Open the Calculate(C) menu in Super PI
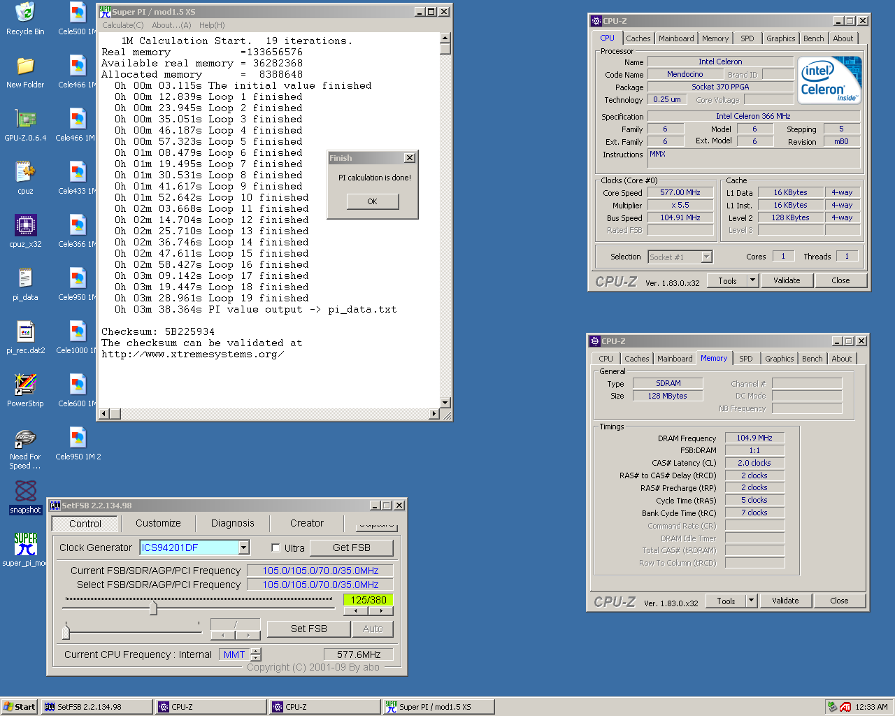 (x=123, y=25)
